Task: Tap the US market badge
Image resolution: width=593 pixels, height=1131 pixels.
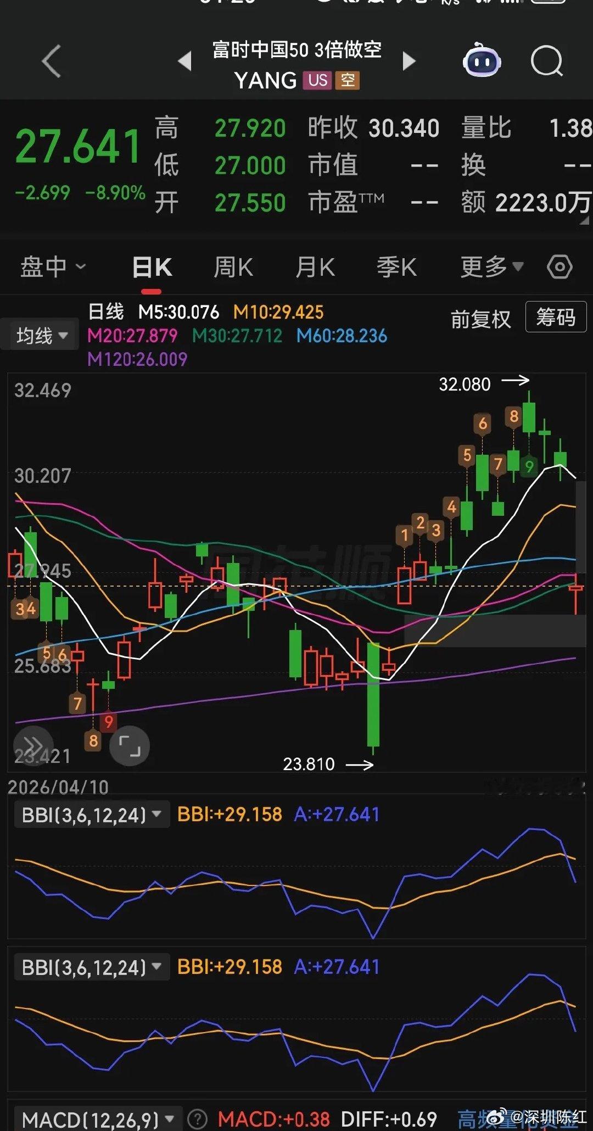Action: tap(318, 80)
